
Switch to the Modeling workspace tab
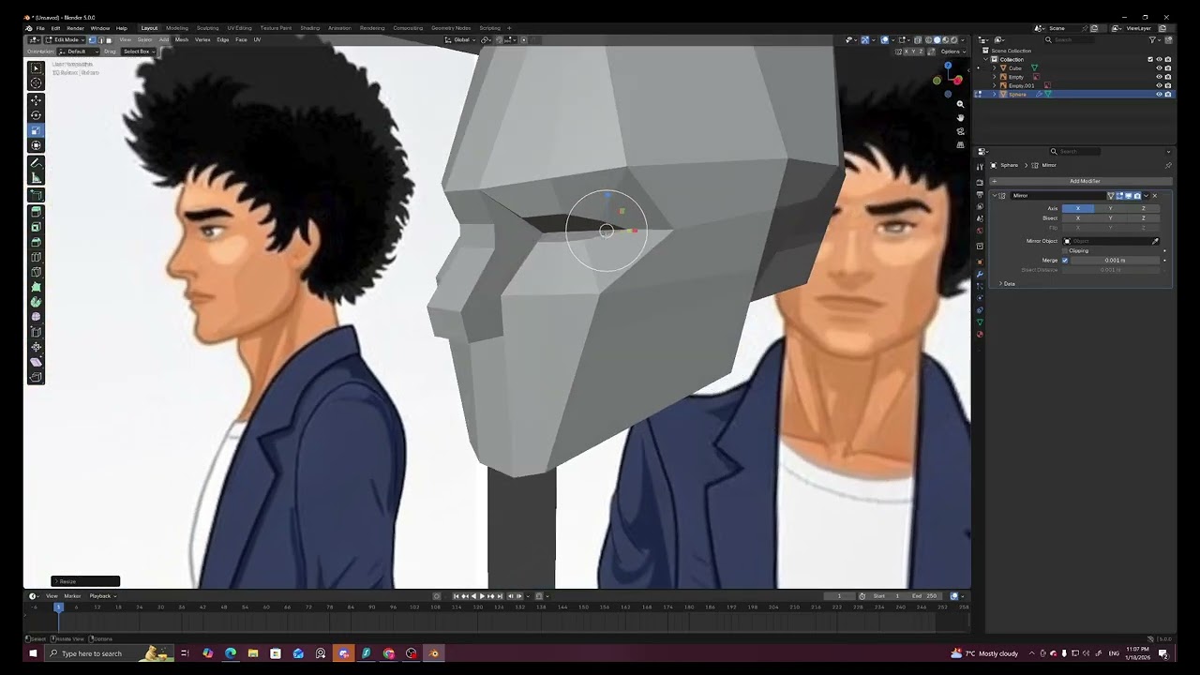[177, 28]
